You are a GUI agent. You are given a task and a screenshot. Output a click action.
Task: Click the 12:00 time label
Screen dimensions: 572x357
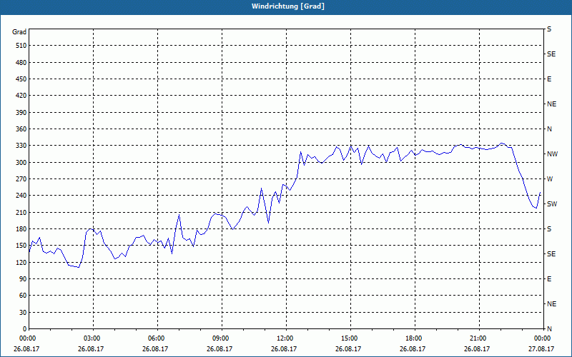pyautogui.click(x=285, y=338)
